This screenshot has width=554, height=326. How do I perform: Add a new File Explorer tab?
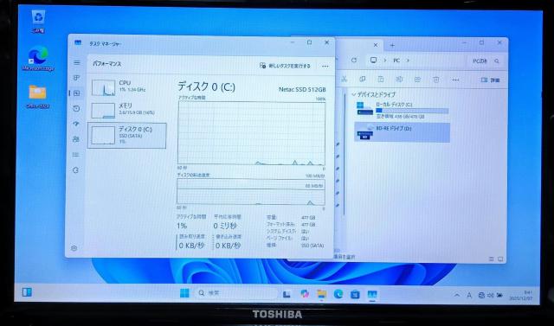point(392,45)
